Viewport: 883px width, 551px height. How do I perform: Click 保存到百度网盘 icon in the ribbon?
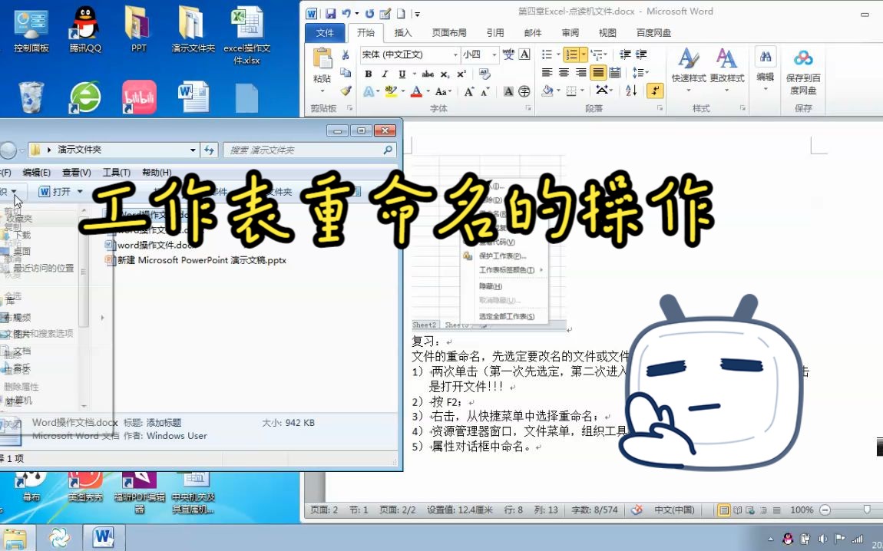coord(803,69)
